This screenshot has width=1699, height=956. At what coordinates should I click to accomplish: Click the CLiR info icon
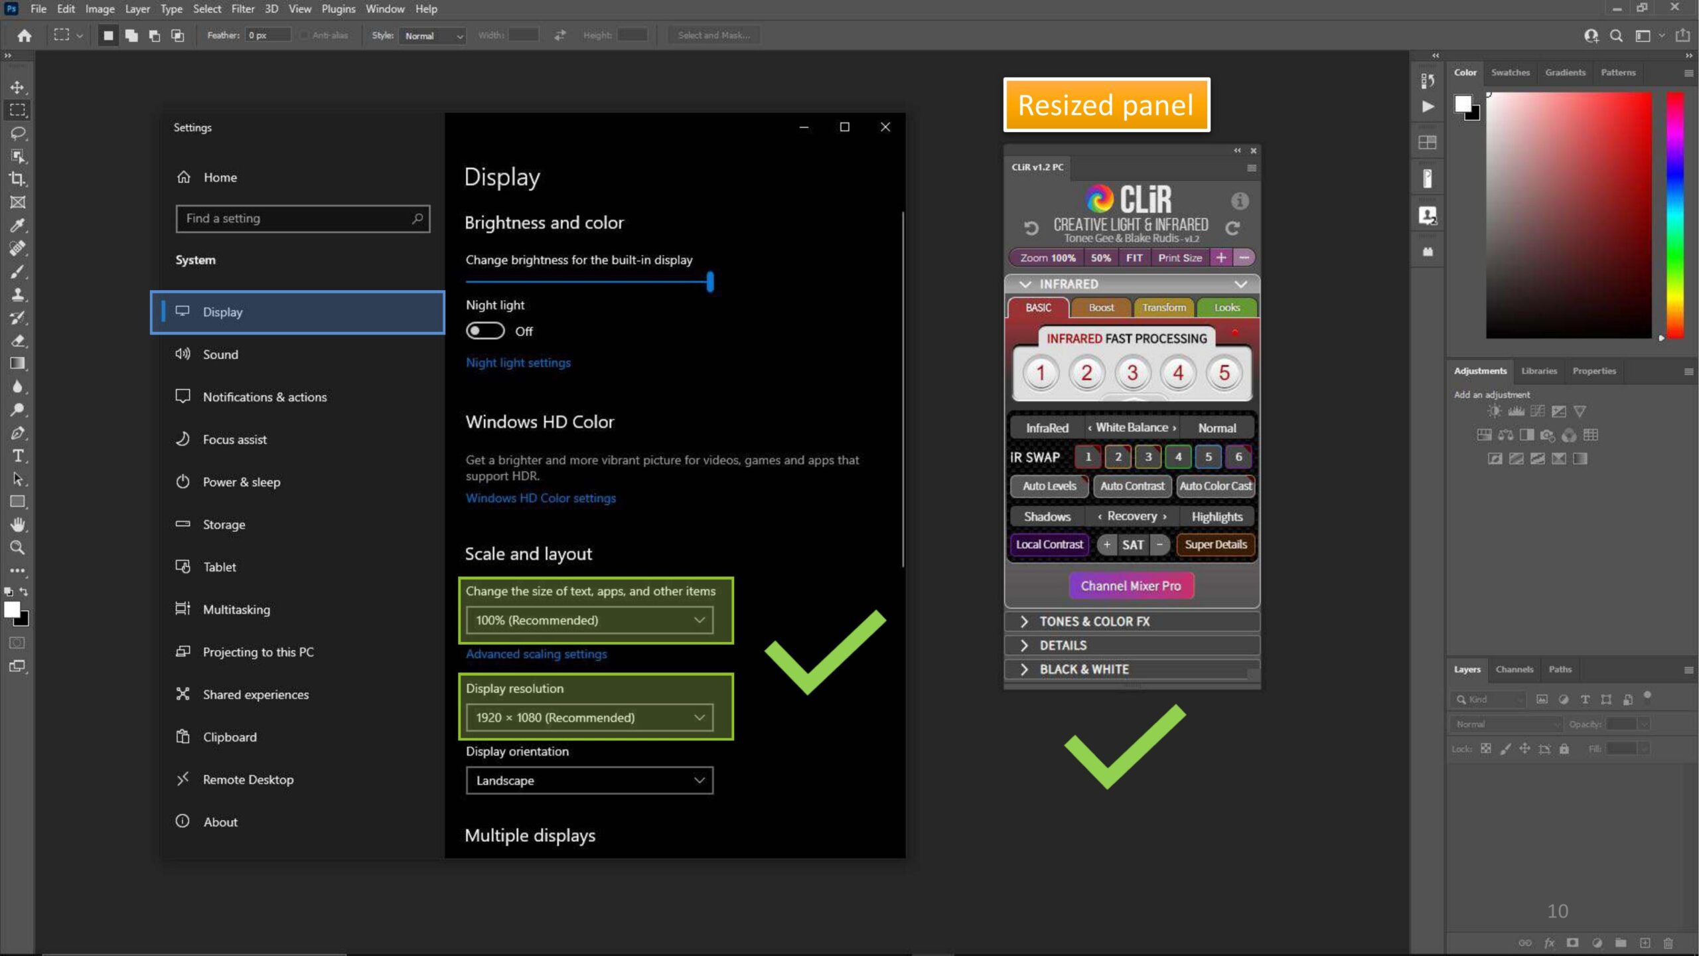click(1240, 200)
